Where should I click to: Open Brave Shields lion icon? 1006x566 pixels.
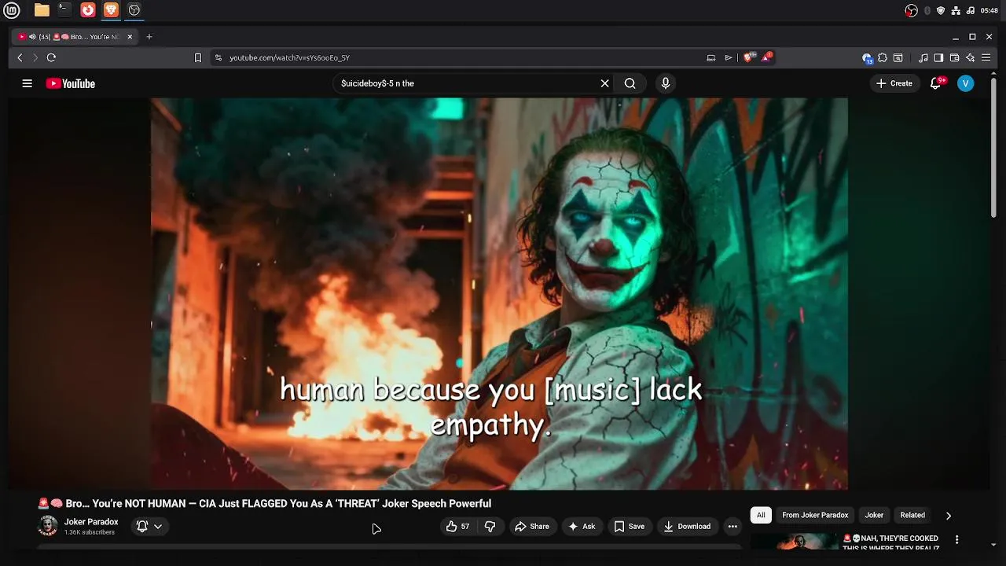tap(748, 57)
